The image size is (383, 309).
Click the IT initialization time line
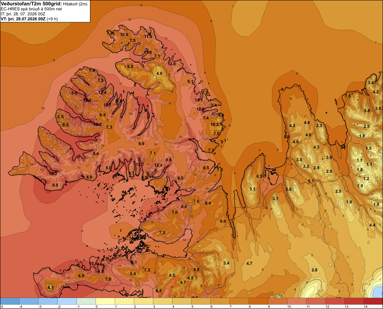[x=23, y=14]
